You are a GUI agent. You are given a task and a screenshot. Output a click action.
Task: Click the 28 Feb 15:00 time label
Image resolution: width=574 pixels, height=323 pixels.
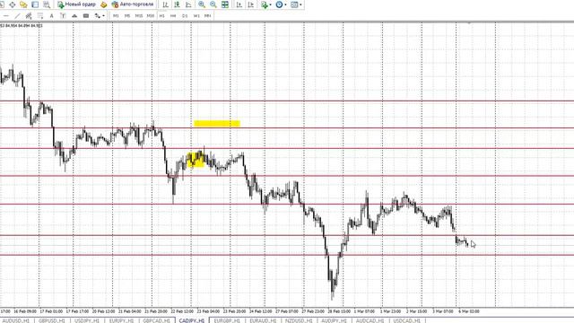[x=339, y=311]
